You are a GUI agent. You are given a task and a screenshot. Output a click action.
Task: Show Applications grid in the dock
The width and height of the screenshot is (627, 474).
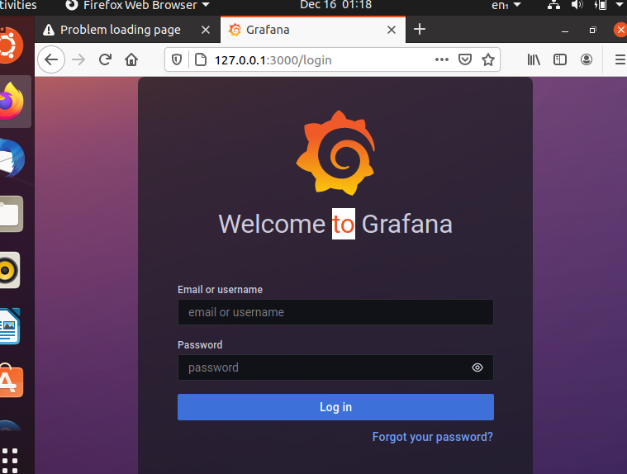10,461
